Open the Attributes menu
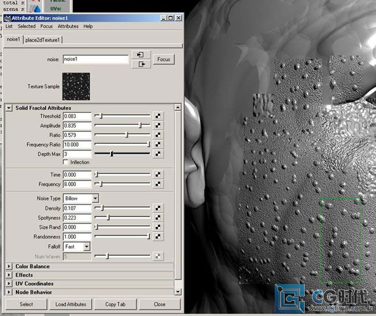The image size is (376, 316). coord(68,27)
